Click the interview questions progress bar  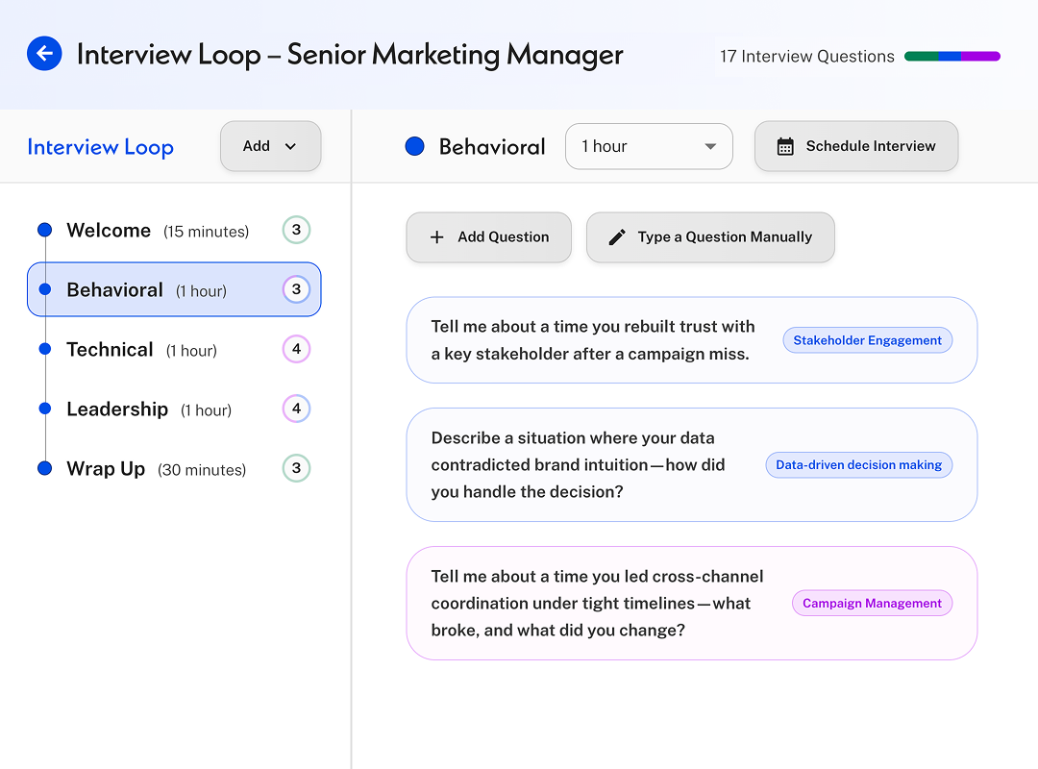[951, 57]
